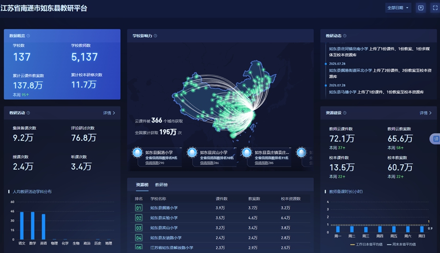Click info icon next to 教研活动
The height and width of the screenshot is (253, 440).
click(28, 113)
